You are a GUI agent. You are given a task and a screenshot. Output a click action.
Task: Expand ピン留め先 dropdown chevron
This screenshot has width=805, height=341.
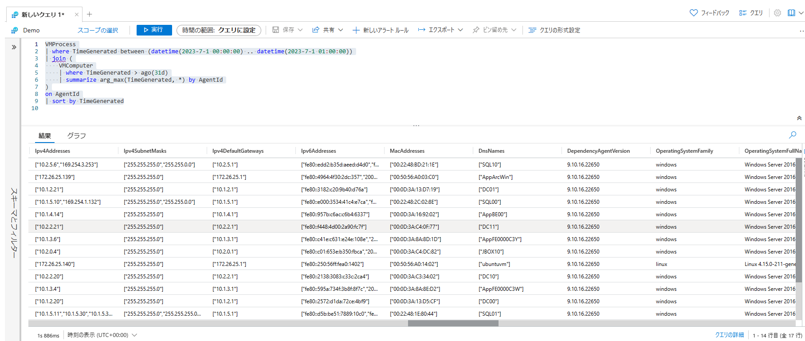coord(514,30)
